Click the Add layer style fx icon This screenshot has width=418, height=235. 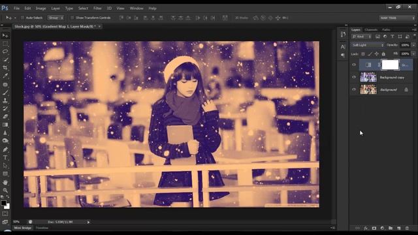click(366, 228)
